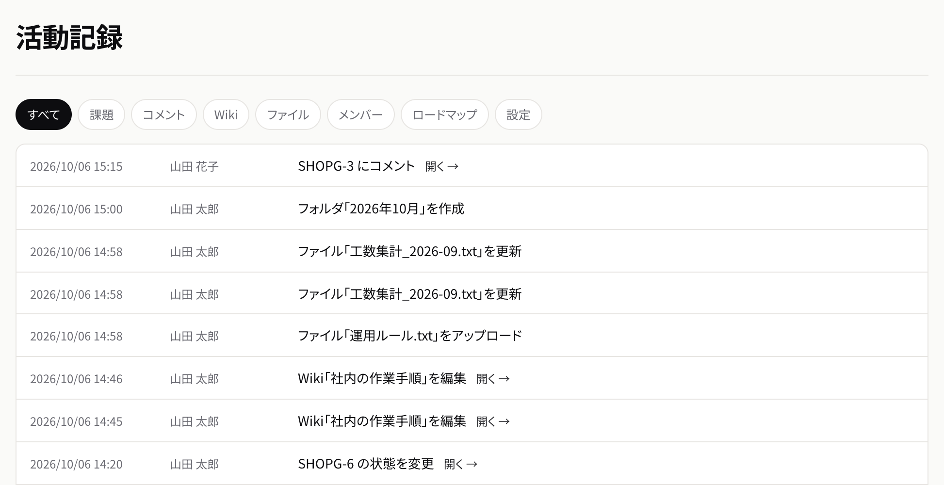Select timestamp 2026/10/06 14:45
Image resolution: width=944 pixels, height=485 pixels.
tap(76, 421)
